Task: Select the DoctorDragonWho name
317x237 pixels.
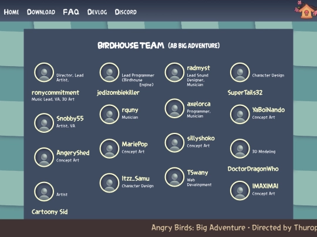Action: click(x=253, y=169)
